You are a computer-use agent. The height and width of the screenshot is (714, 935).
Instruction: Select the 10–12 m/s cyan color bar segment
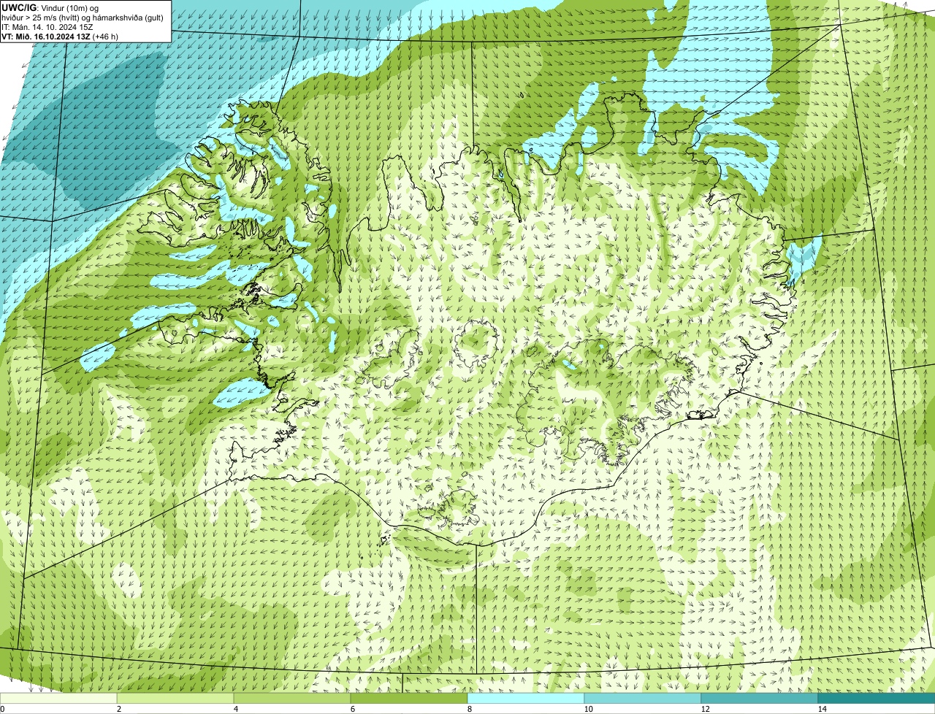click(x=643, y=699)
